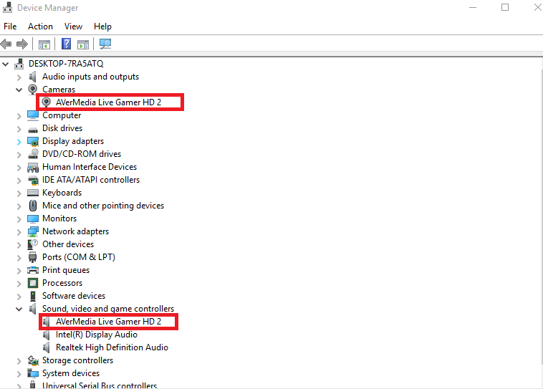Click the Mice and other pointing devices icon
This screenshot has width=543, height=389.
[x=33, y=206]
